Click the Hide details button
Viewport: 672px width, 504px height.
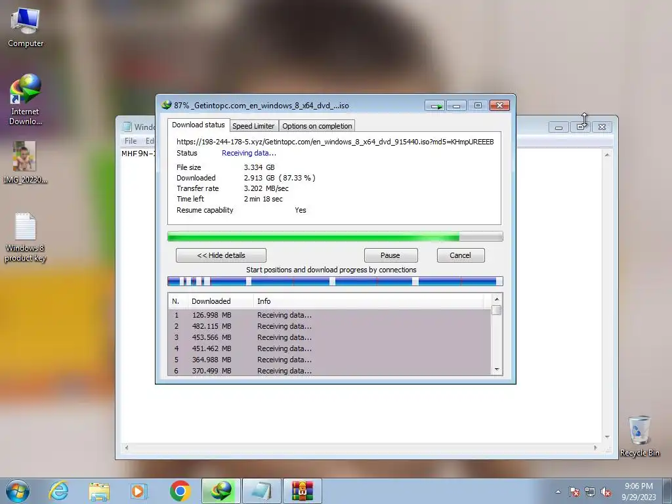(x=220, y=255)
